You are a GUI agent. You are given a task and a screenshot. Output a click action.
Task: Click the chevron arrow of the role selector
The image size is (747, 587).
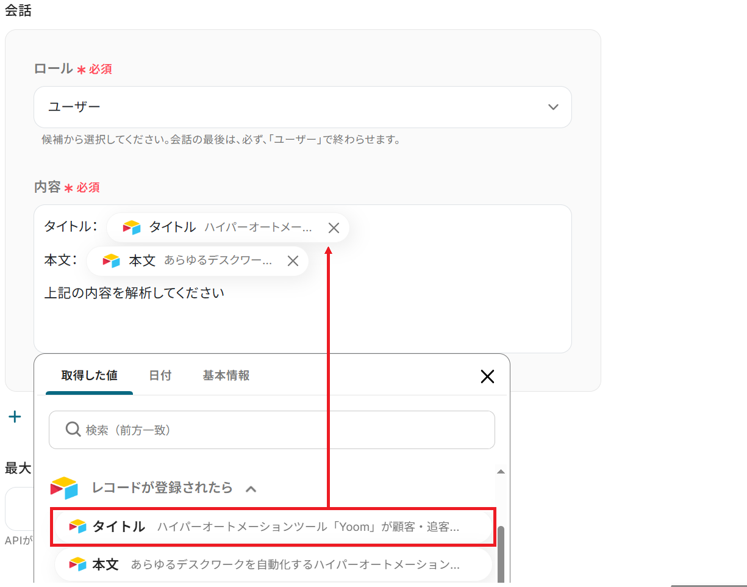tap(553, 107)
